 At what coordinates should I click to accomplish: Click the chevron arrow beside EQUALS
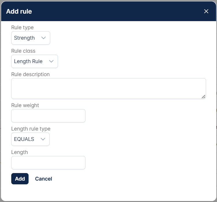pos(43,139)
